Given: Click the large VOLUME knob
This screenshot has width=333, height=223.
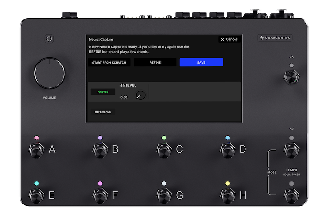Looking at the screenshot, I should [49, 73].
